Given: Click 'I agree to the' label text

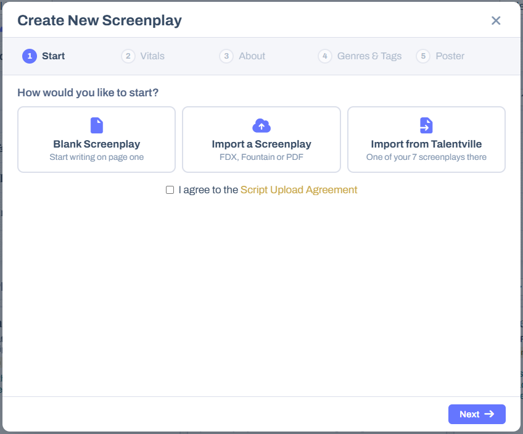Looking at the screenshot, I should (x=208, y=190).
